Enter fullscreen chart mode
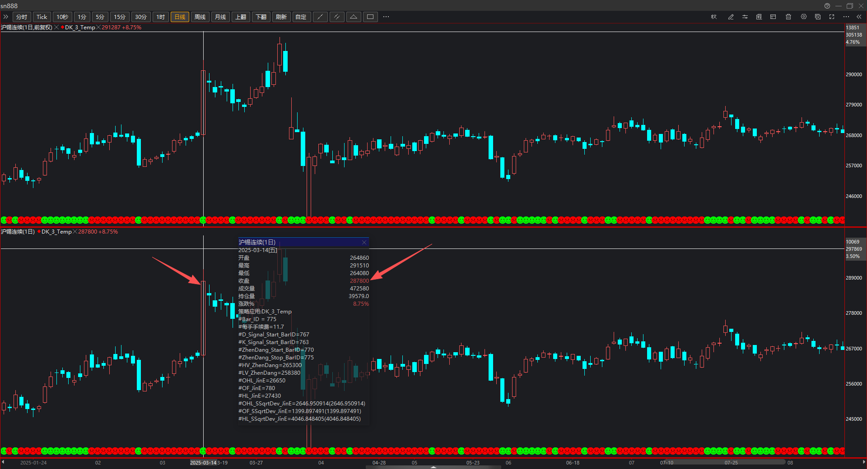867x469 pixels. click(832, 17)
